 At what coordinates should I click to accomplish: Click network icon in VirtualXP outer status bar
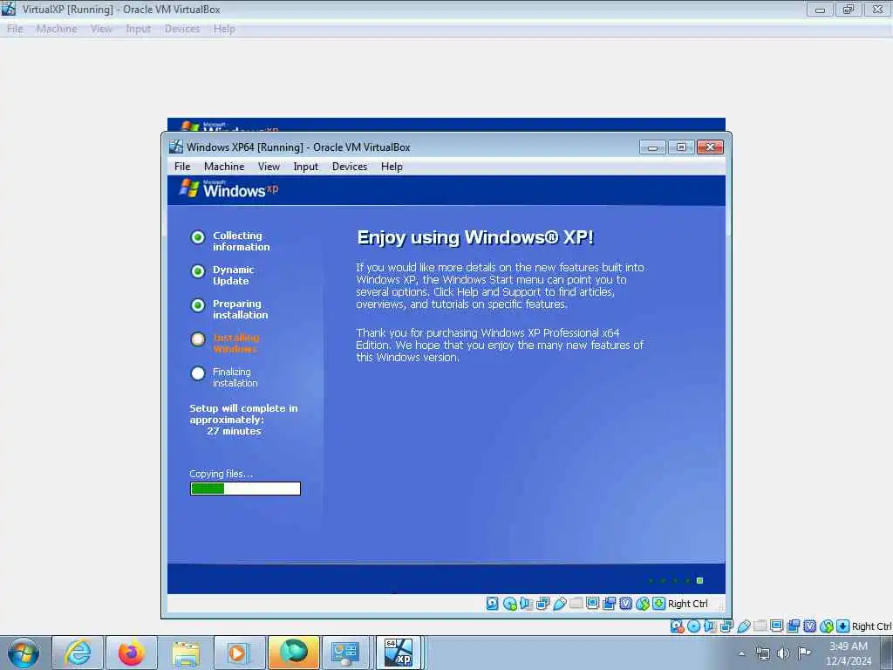(726, 626)
